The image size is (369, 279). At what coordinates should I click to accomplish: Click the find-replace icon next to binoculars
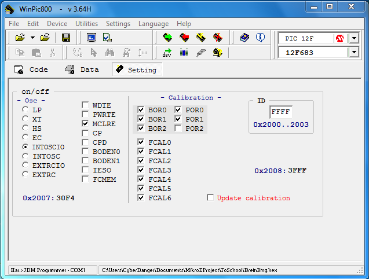(x=127, y=53)
